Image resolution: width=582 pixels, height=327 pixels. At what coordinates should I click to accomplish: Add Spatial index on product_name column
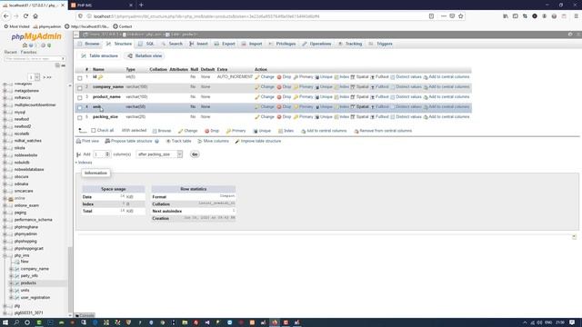coord(359,97)
